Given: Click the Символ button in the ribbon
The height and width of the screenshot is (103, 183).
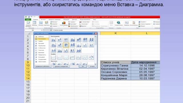Looking at the screenshot, I should [x=157, y=24].
